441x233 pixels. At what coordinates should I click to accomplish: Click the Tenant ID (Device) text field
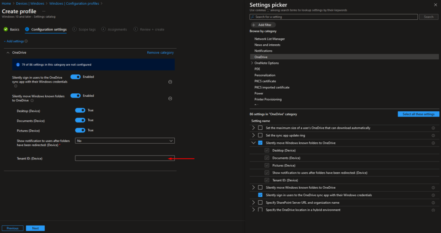pos(125,158)
